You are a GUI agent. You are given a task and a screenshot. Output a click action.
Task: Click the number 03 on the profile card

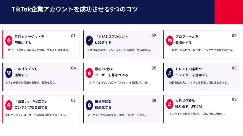coord(234,36)
